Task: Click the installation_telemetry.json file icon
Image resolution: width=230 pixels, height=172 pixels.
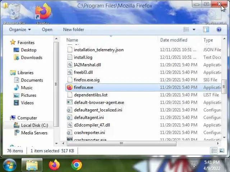Action: point(70,50)
